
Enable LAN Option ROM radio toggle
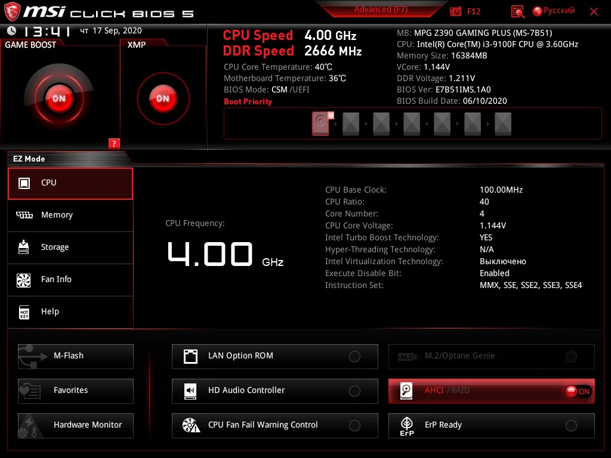pos(354,357)
